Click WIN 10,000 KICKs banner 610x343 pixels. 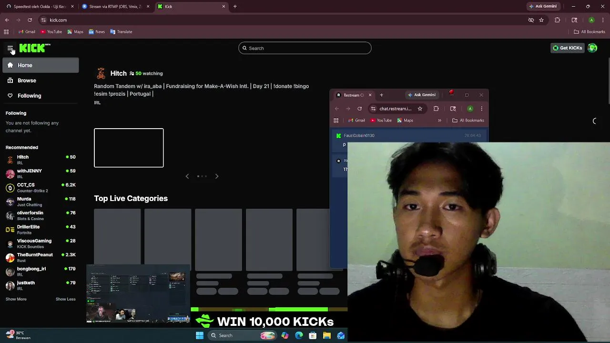click(269, 322)
